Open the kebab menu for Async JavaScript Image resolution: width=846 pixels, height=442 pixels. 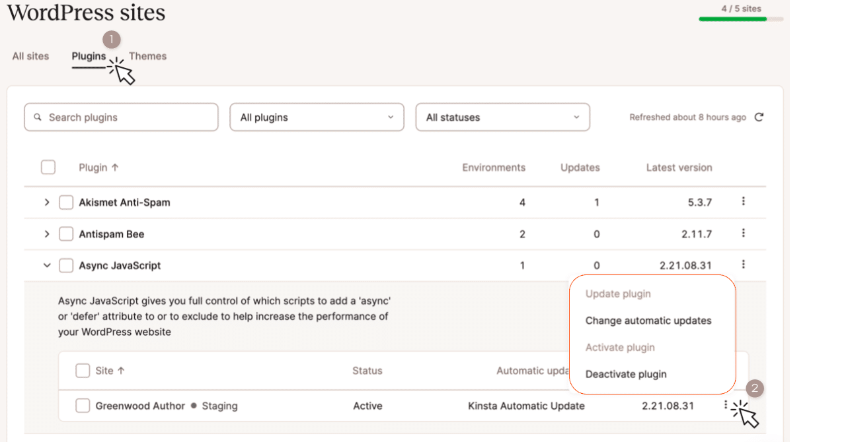tap(744, 265)
